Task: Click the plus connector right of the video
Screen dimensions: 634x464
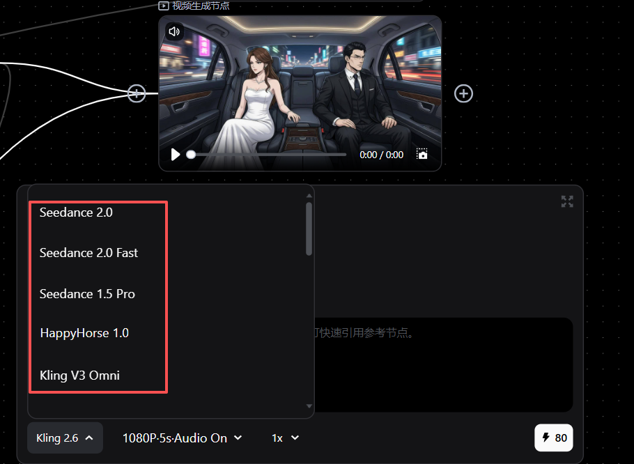Action: [463, 94]
